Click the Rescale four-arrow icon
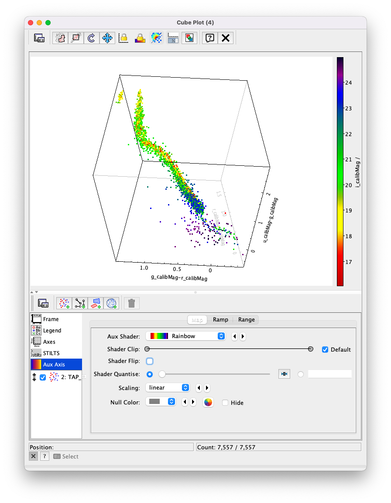Image resolution: width=391 pixels, height=503 pixels. coord(107,38)
